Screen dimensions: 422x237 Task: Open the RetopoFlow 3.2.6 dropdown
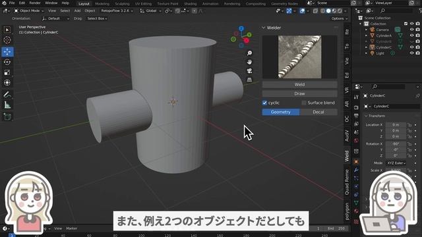tap(117, 11)
